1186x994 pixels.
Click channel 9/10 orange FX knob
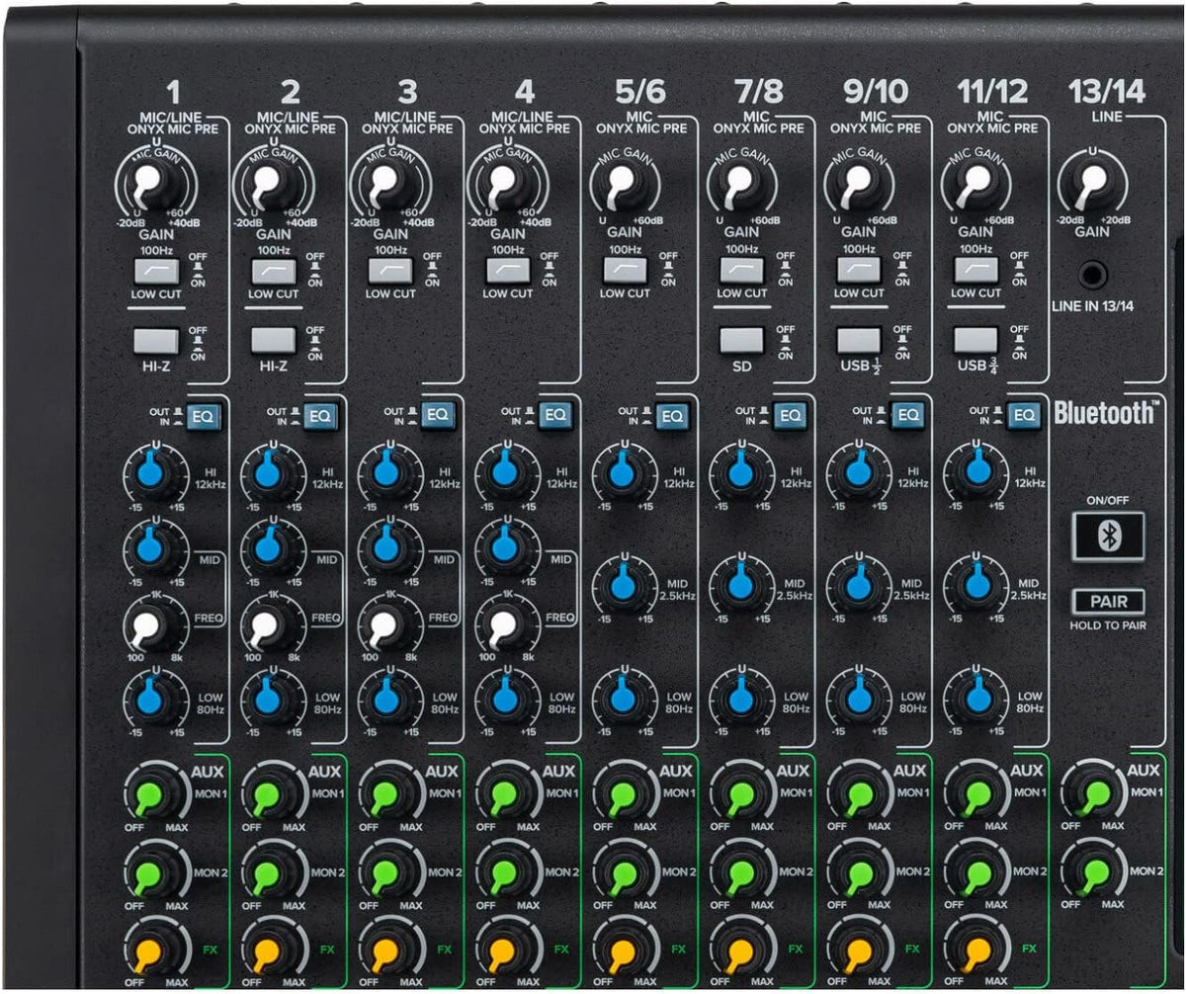859,952
